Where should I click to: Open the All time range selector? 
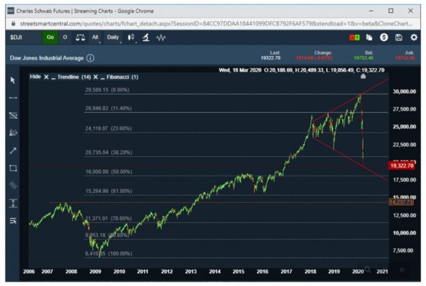tap(94, 37)
